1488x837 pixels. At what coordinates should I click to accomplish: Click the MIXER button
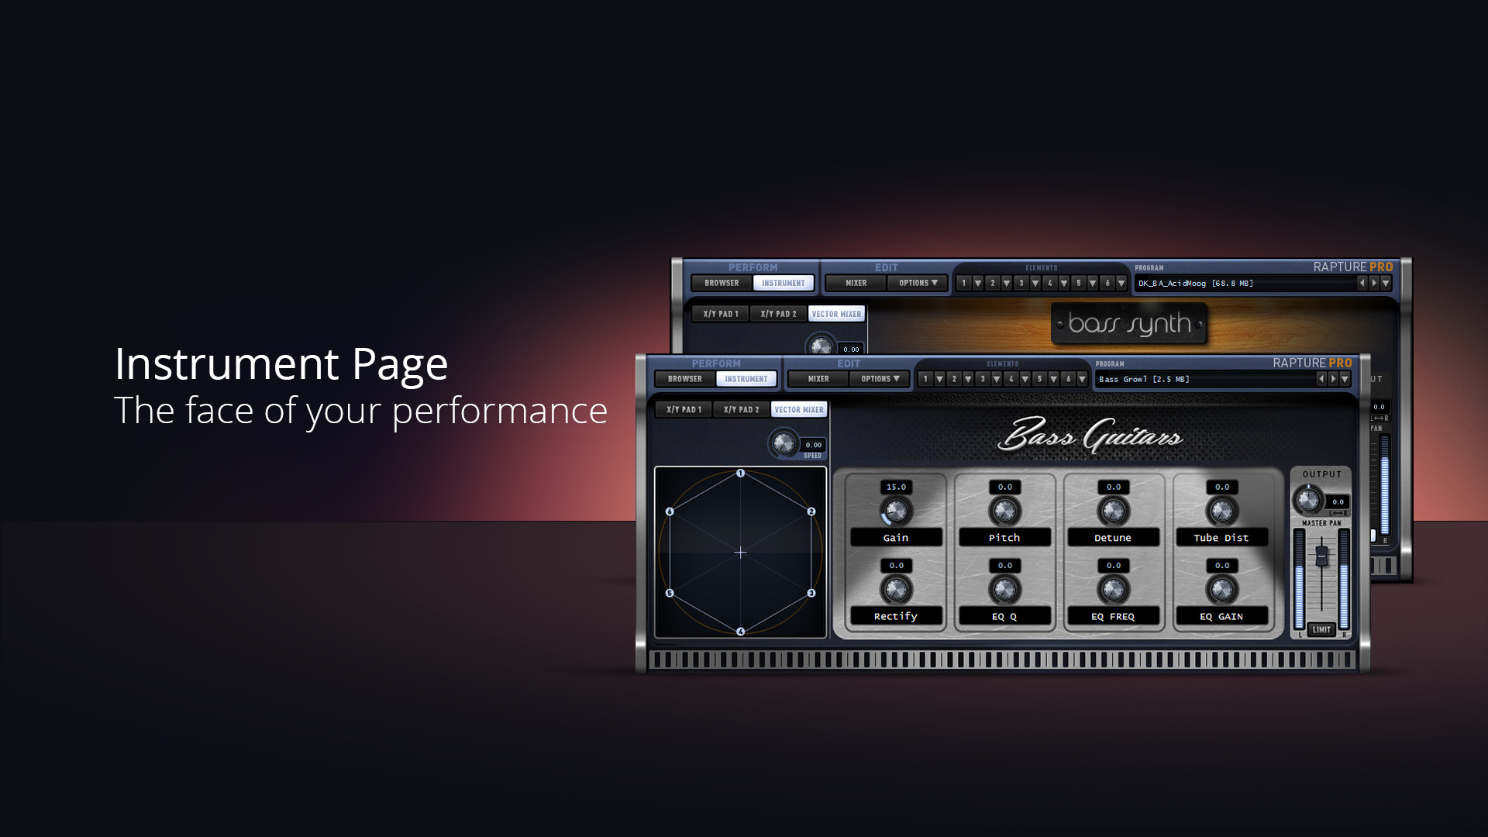pyautogui.click(x=818, y=379)
